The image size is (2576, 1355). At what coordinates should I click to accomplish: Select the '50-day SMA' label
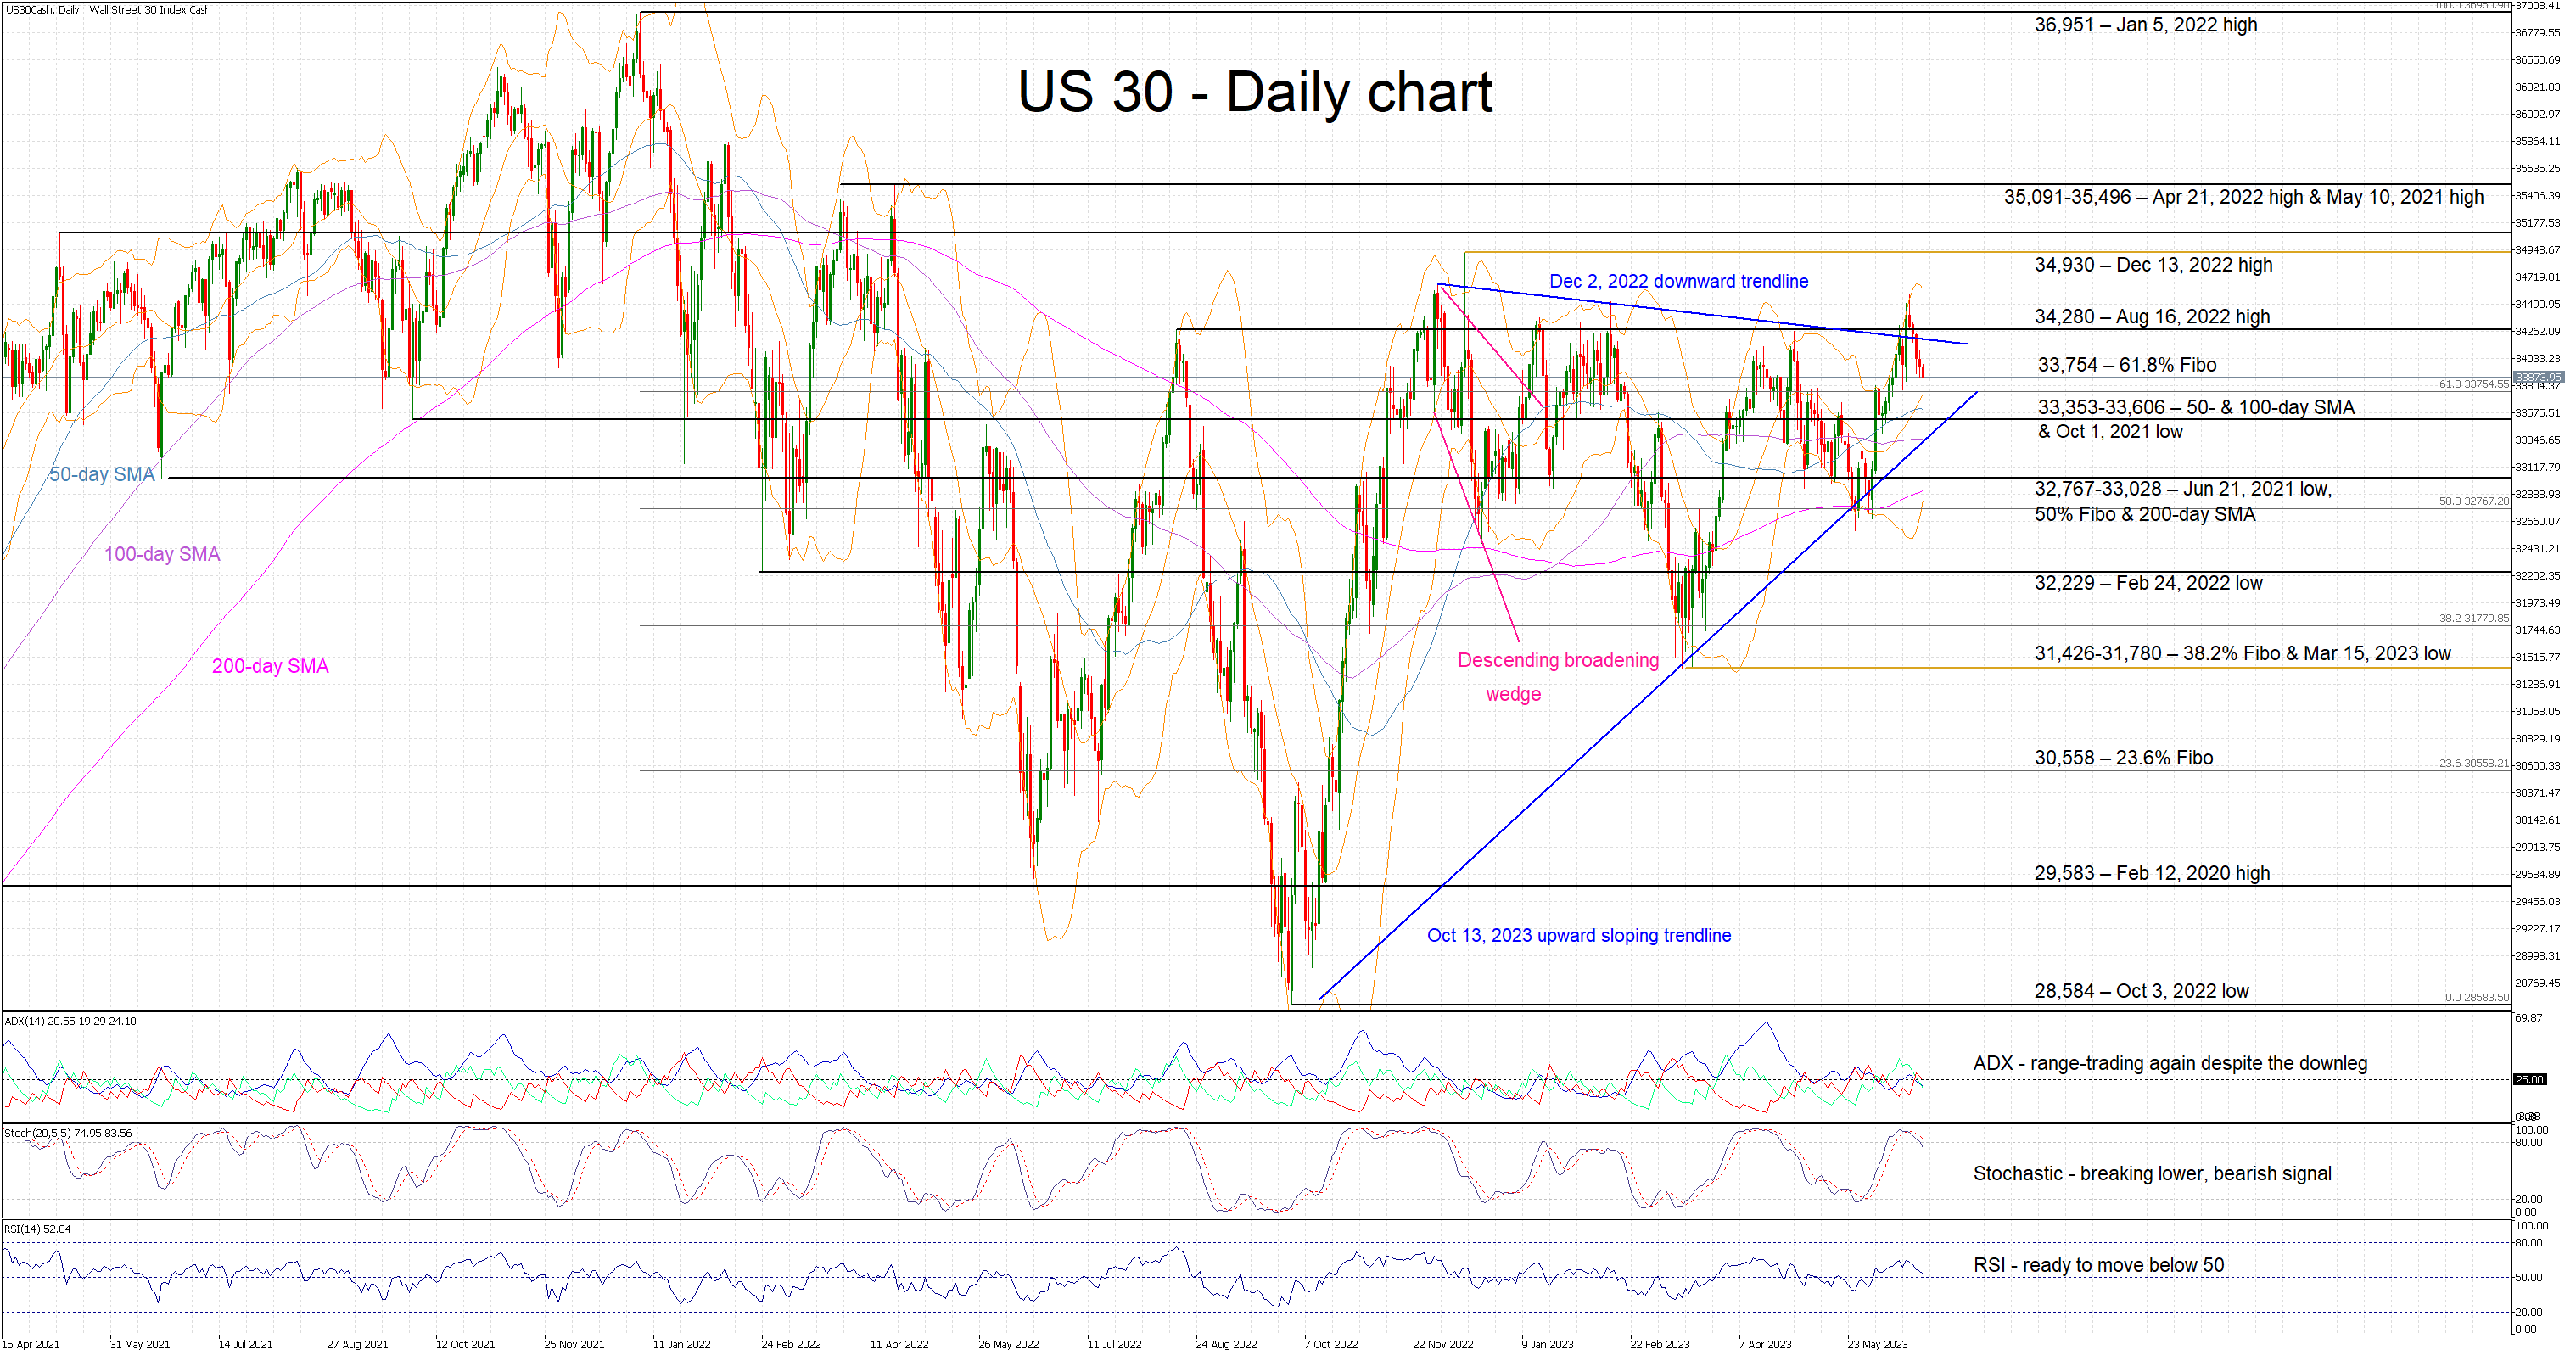(102, 475)
